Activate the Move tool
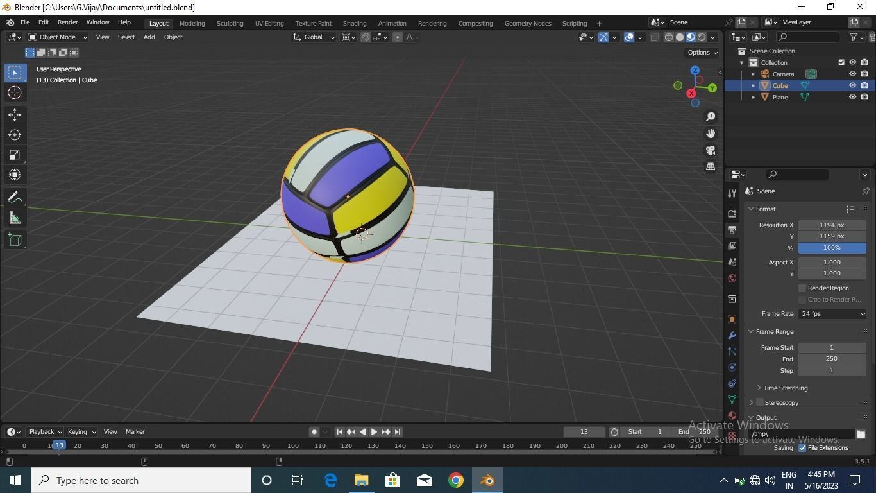This screenshot has width=876, height=493. 15,115
